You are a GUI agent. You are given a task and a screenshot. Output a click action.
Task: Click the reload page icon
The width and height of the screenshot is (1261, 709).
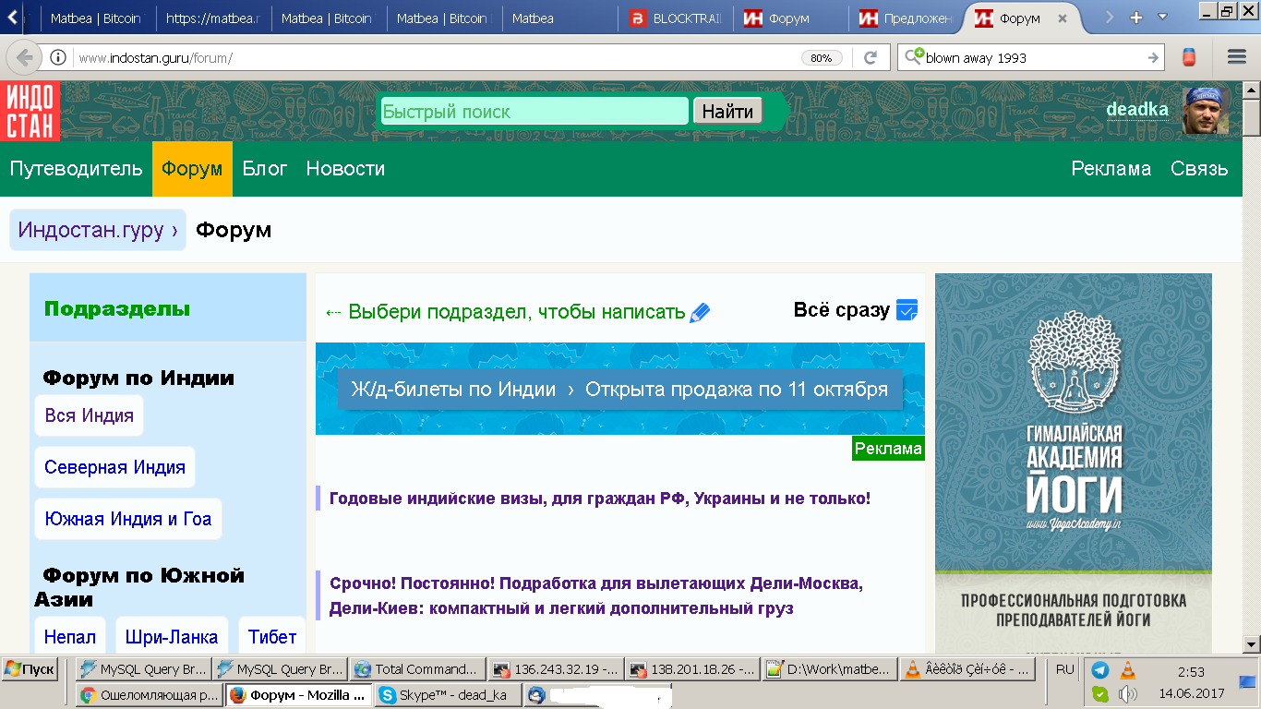[x=870, y=57]
